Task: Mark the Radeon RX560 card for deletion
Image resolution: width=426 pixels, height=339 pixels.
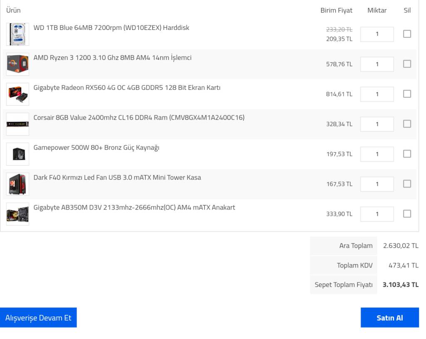Action: pyautogui.click(x=407, y=94)
